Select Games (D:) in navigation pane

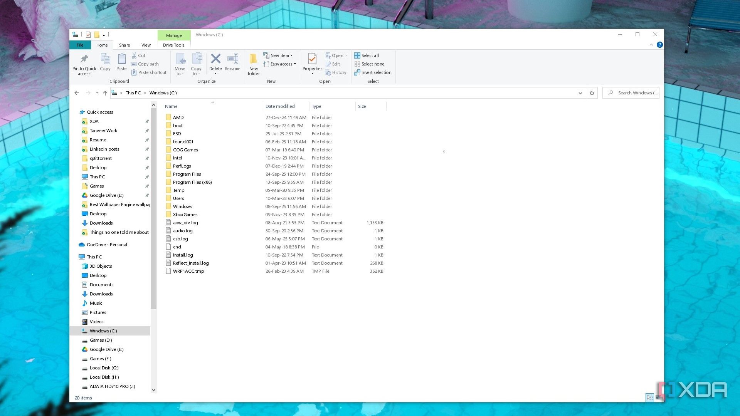(x=101, y=340)
